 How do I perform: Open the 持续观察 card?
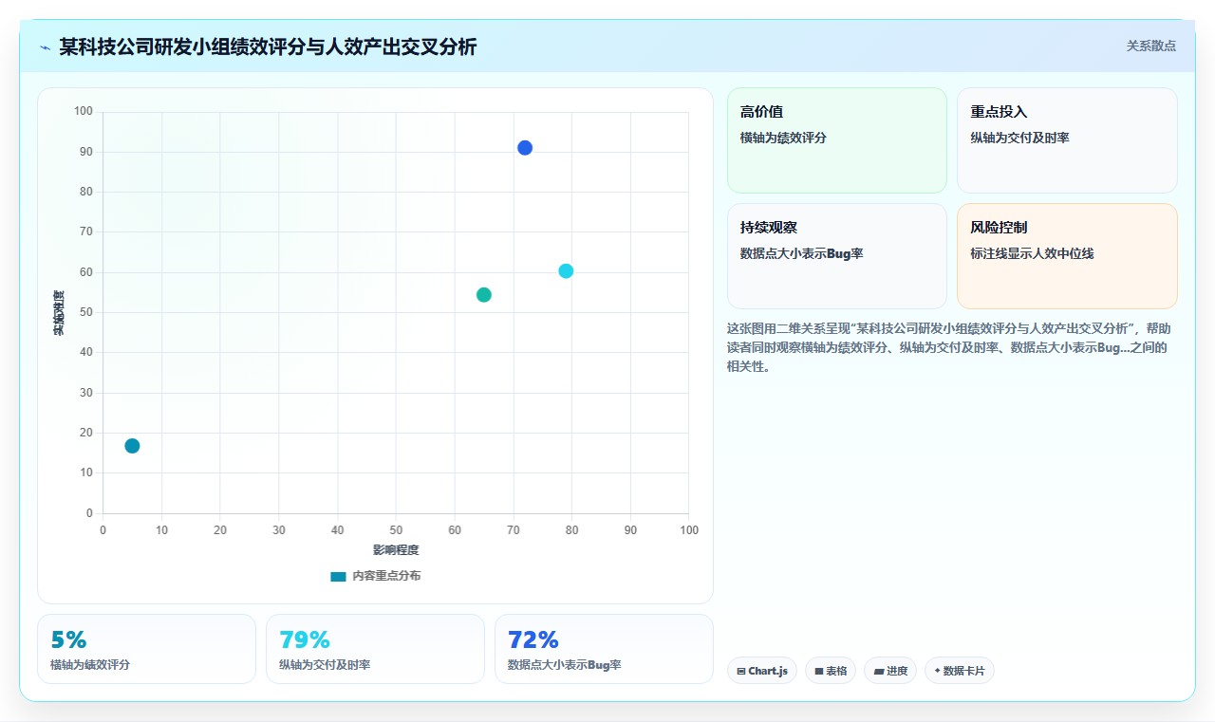pos(837,256)
